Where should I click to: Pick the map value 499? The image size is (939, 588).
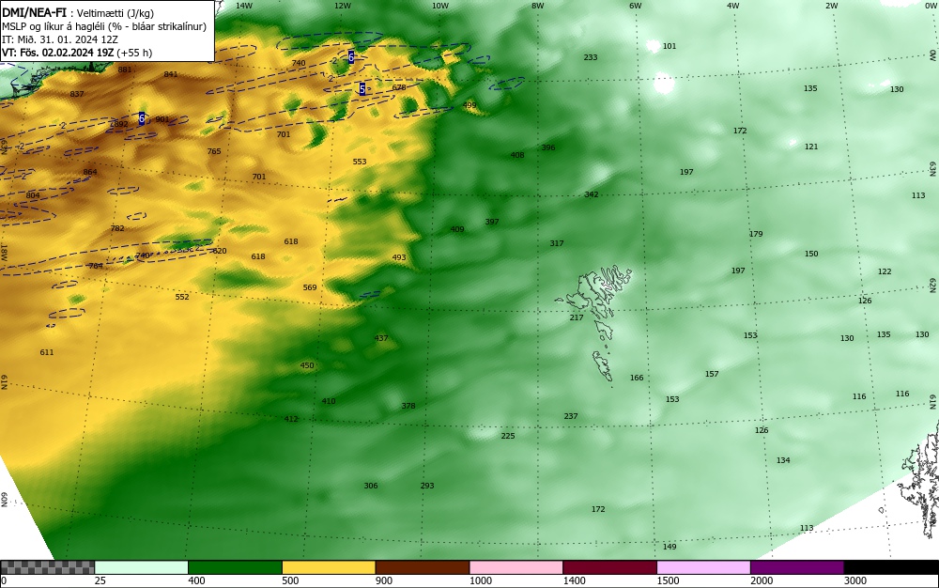(x=469, y=105)
